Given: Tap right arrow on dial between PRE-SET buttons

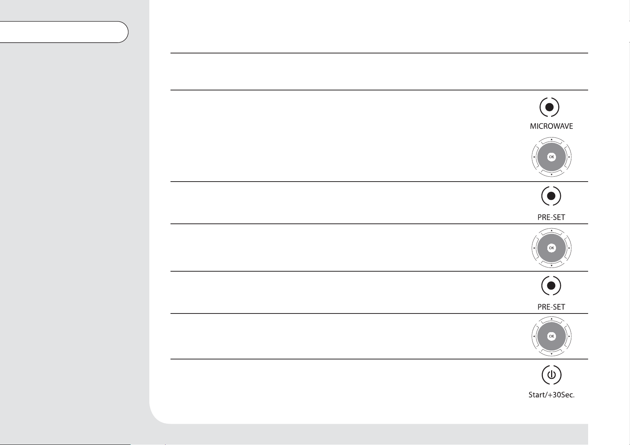Looking at the screenshot, I should coord(569,248).
